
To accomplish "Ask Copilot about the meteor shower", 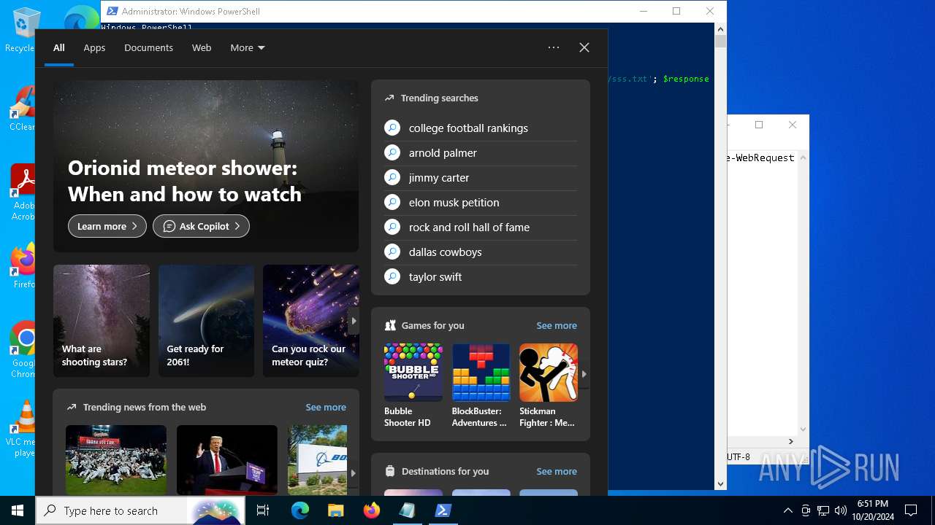I will 201,226.
